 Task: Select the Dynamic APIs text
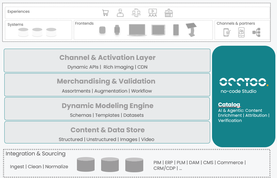click(83, 67)
